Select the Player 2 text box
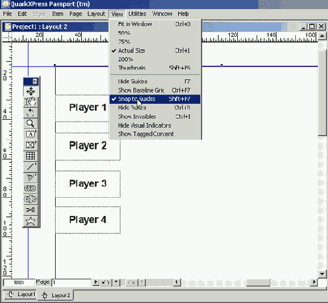Image resolution: width=328 pixels, height=303 pixels. 88,146
